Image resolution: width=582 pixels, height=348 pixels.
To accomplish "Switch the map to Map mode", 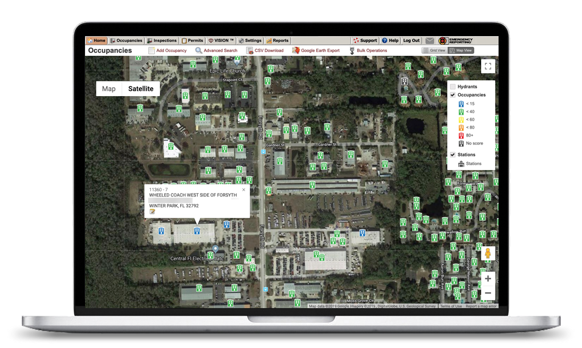I will click(109, 89).
